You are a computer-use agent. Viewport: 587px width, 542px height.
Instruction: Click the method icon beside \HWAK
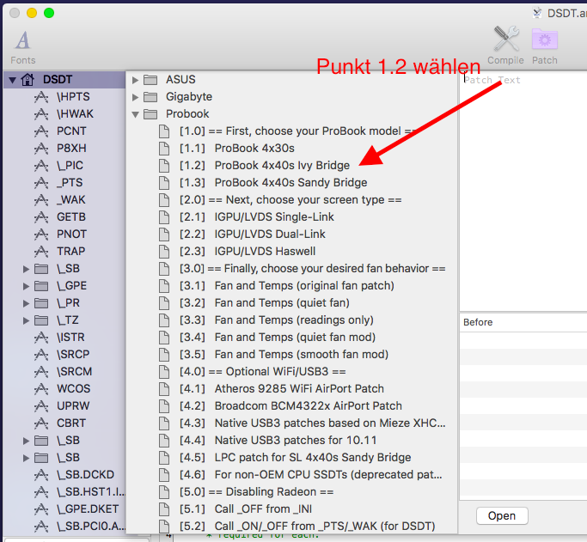click(41, 114)
